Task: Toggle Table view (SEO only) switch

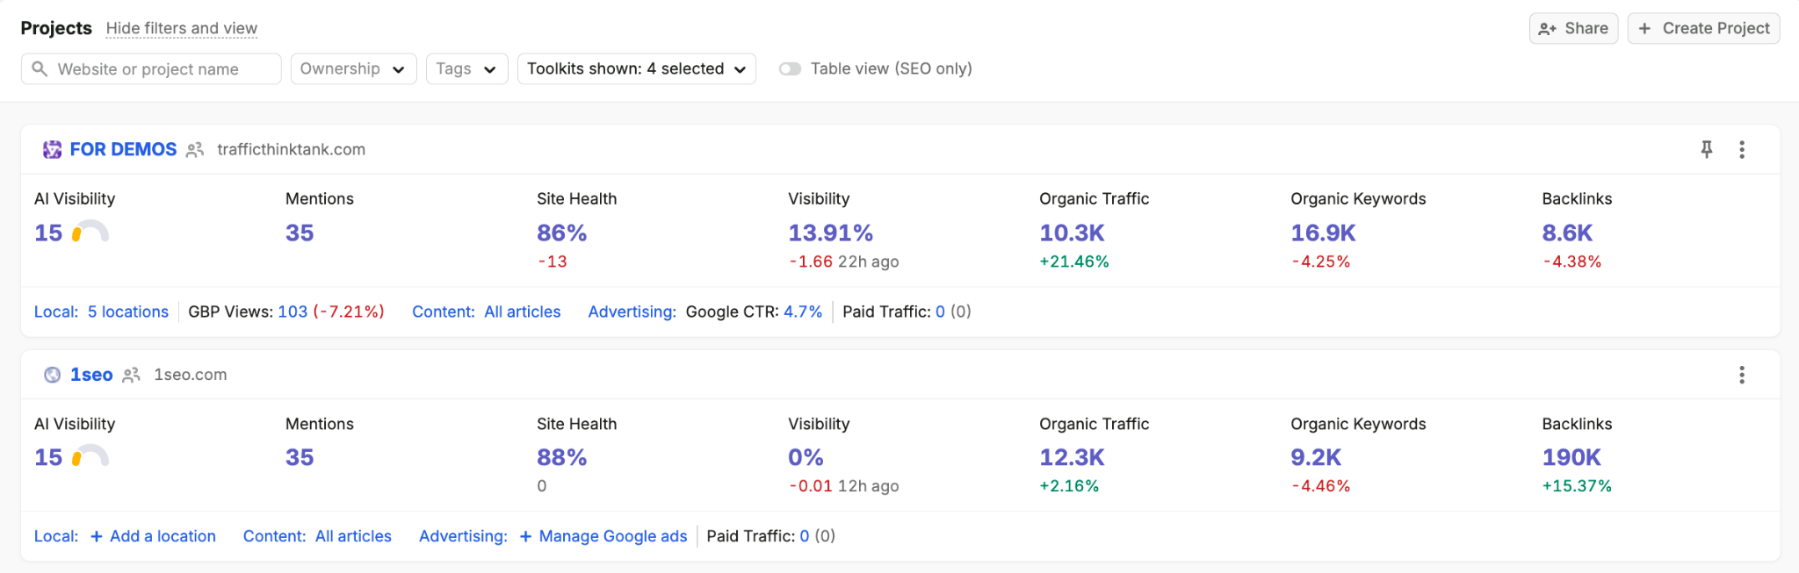Action: tap(790, 68)
